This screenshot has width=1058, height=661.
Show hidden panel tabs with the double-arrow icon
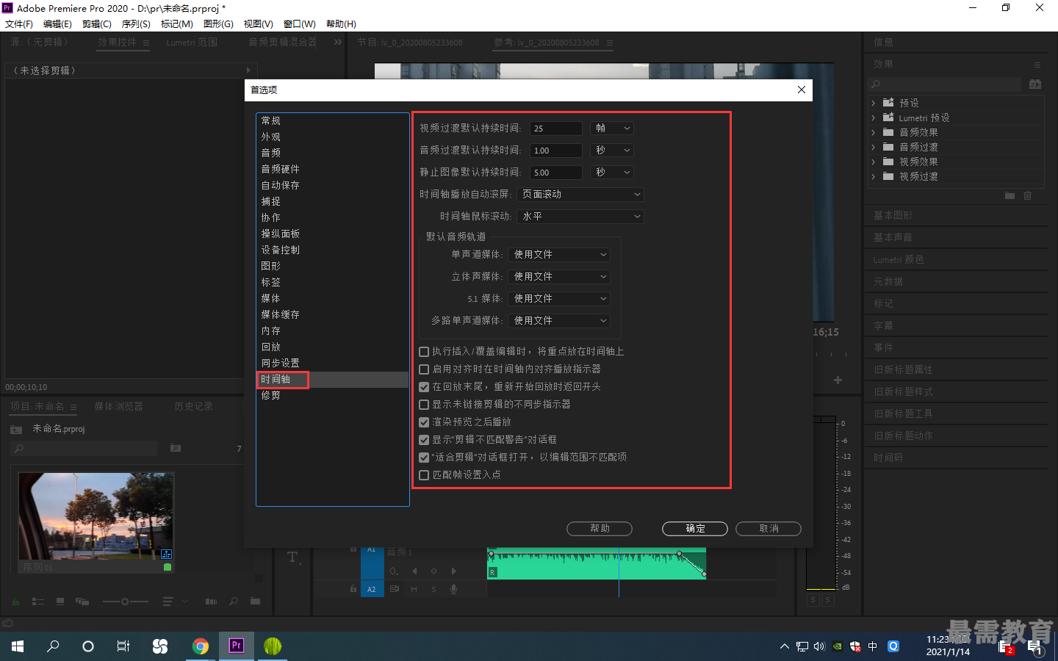(338, 42)
